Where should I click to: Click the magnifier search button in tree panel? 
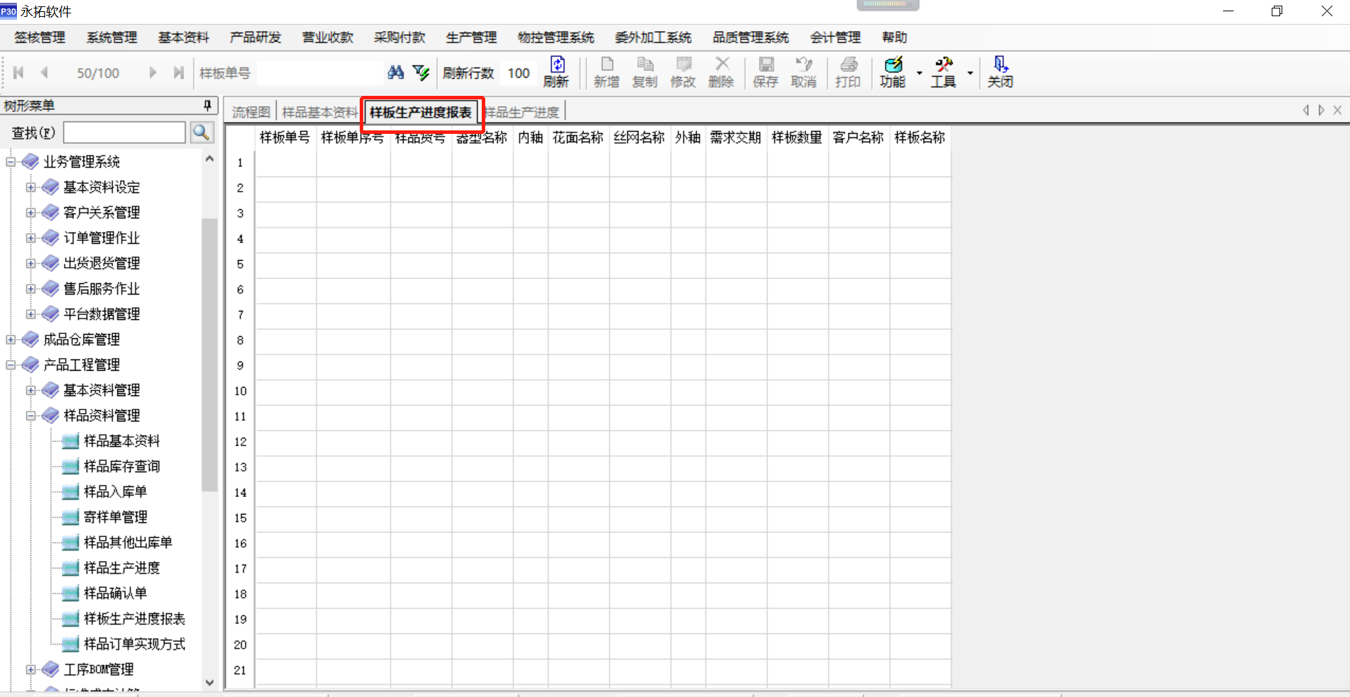202,132
